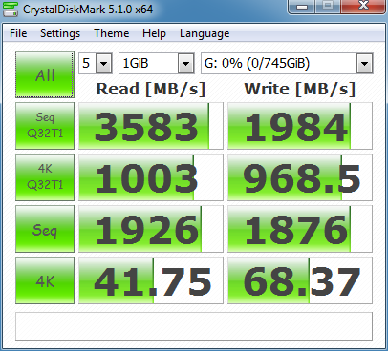
Task: Close the CrystalDiskMark window
Action: click(363, 6)
